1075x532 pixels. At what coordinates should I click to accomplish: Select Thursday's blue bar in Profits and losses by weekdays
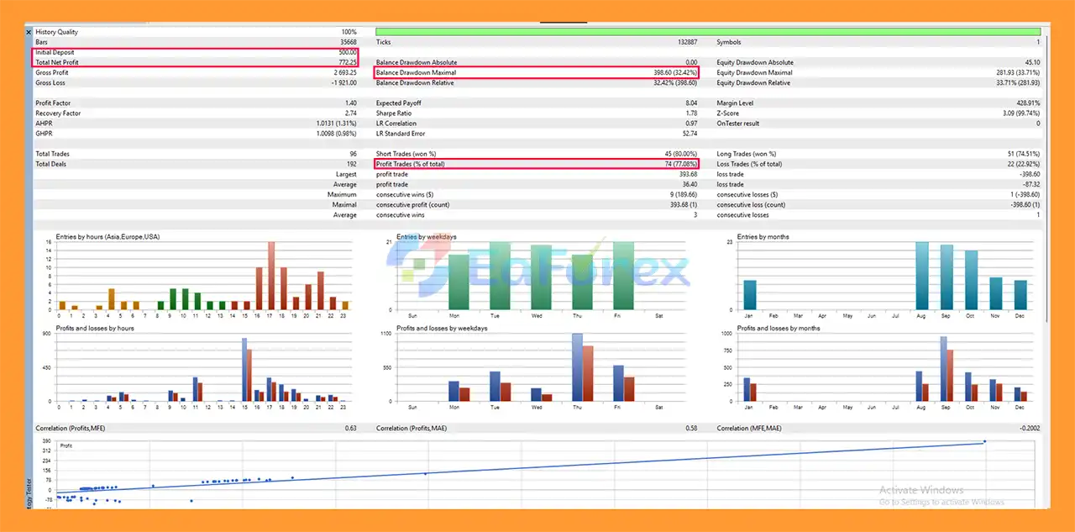tap(577, 367)
